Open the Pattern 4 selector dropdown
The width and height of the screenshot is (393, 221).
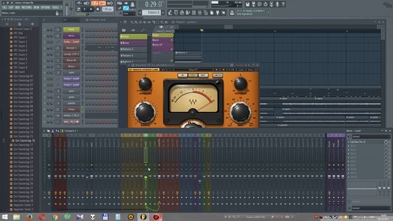pos(152,12)
